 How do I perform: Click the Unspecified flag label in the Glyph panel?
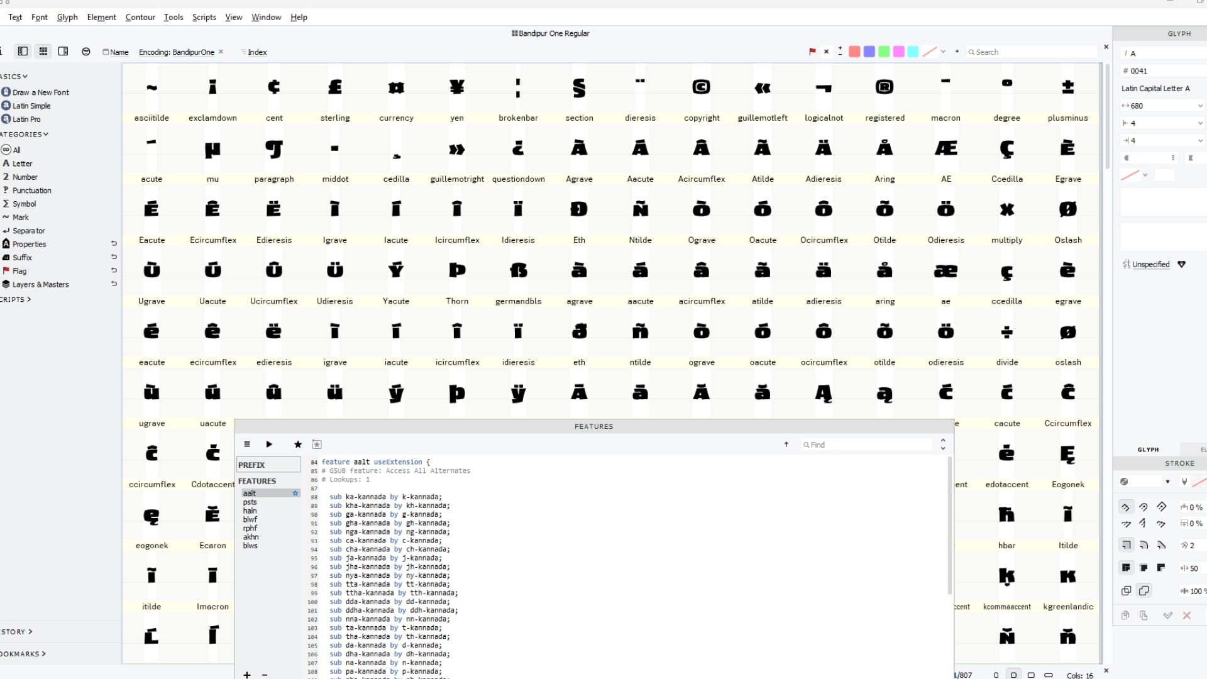(1150, 264)
